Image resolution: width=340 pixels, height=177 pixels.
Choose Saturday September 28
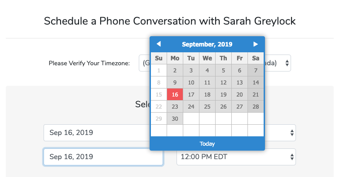256,107
